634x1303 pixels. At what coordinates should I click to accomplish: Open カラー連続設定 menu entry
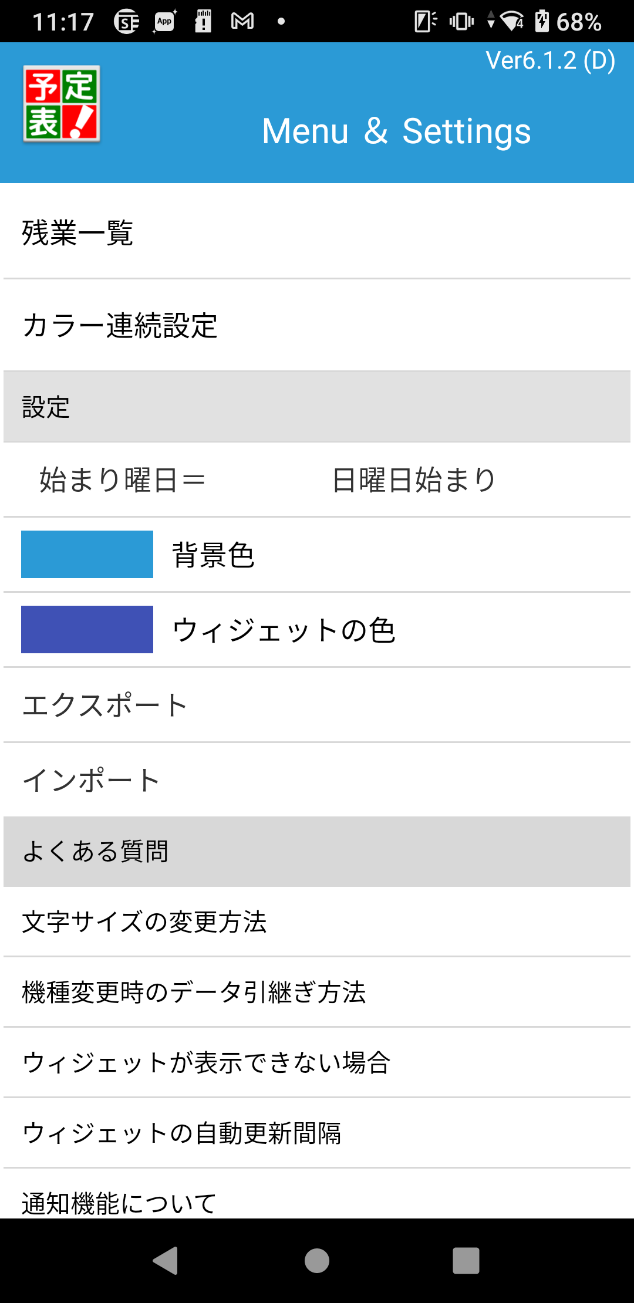pyautogui.click(x=317, y=325)
